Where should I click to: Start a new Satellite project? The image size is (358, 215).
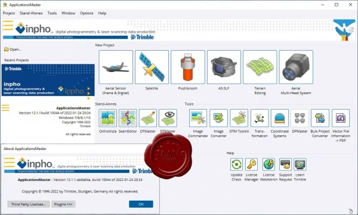tap(152, 67)
